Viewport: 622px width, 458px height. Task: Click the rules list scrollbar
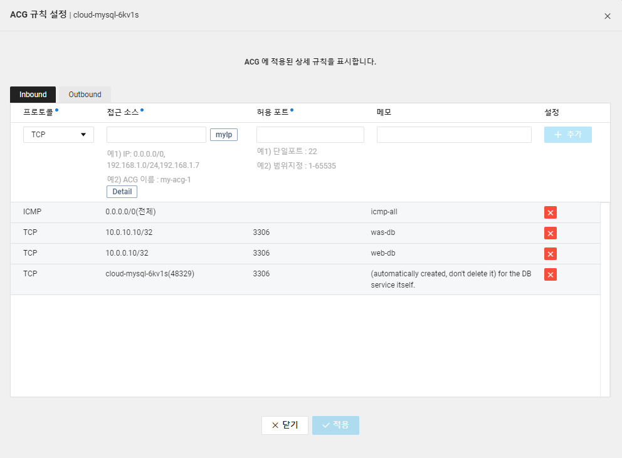click(x=605, y=299)
